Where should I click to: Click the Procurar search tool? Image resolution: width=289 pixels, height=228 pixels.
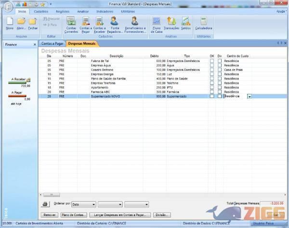click(51, 19)
